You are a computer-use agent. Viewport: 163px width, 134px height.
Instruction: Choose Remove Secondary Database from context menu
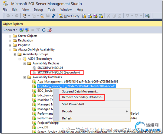pyautogui.click(x=83, y=97)
